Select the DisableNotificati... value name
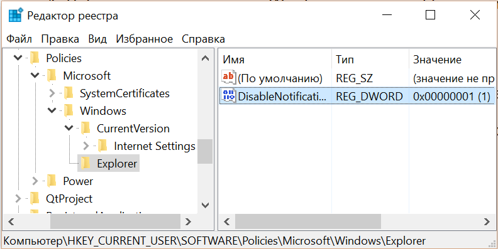 click(x=282, y=97)
